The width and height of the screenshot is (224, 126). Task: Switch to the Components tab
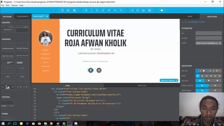[22, 16]
